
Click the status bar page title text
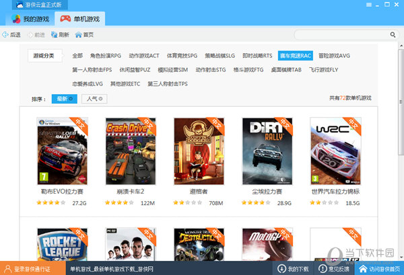point(112,269)
